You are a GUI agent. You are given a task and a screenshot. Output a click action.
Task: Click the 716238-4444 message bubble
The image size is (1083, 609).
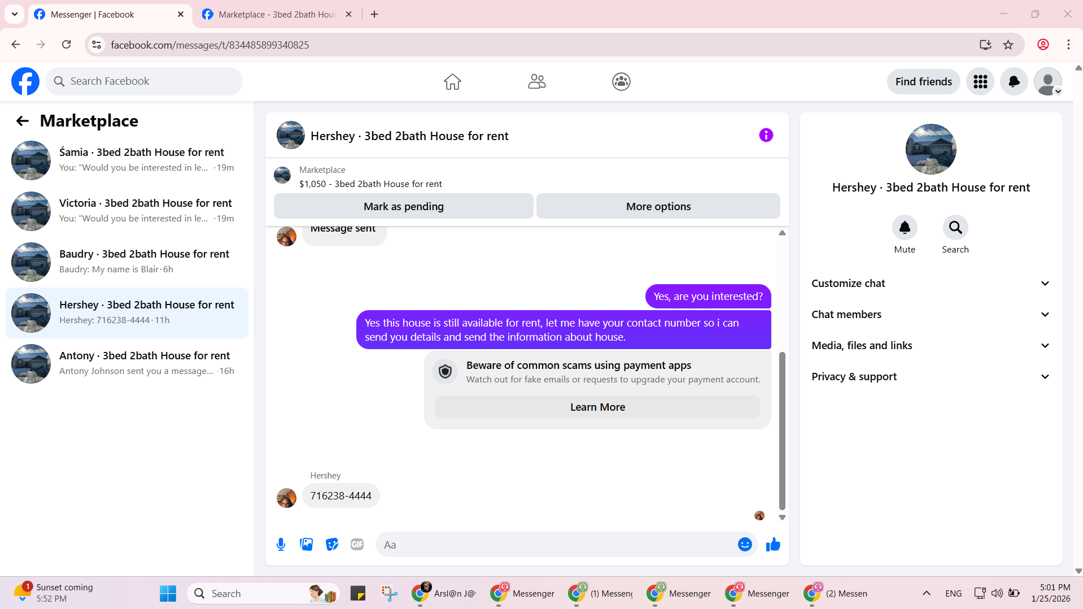[x=340, y=496]
